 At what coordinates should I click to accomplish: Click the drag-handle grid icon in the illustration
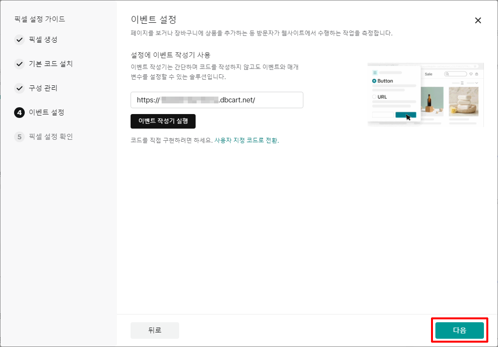tap(375, 72)
